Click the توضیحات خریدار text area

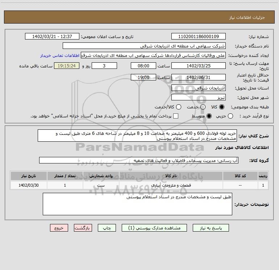pos(137,204)
